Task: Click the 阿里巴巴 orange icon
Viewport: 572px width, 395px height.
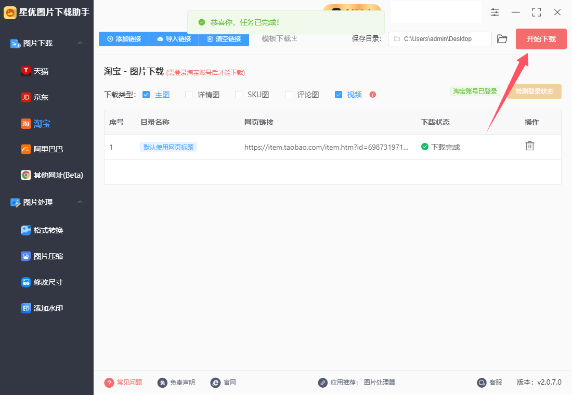Action: pyautogui.click(x=26, y=149)
